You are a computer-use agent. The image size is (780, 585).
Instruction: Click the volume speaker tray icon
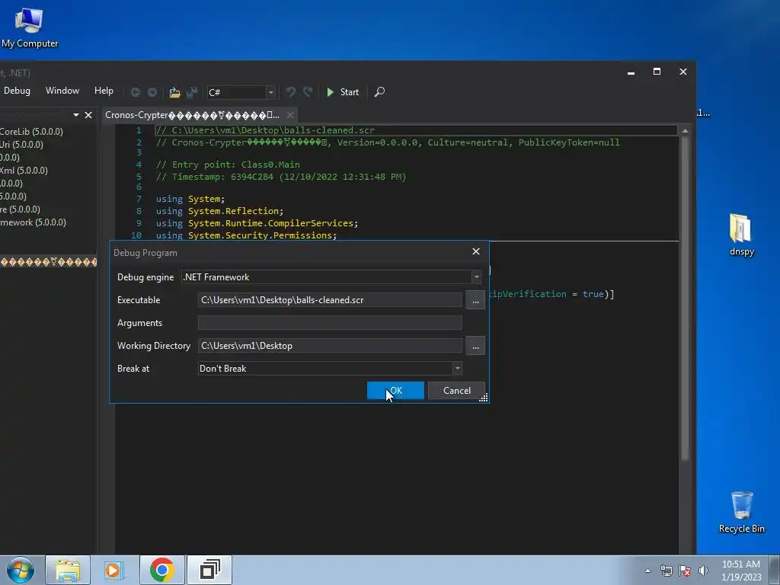point(703,571)
